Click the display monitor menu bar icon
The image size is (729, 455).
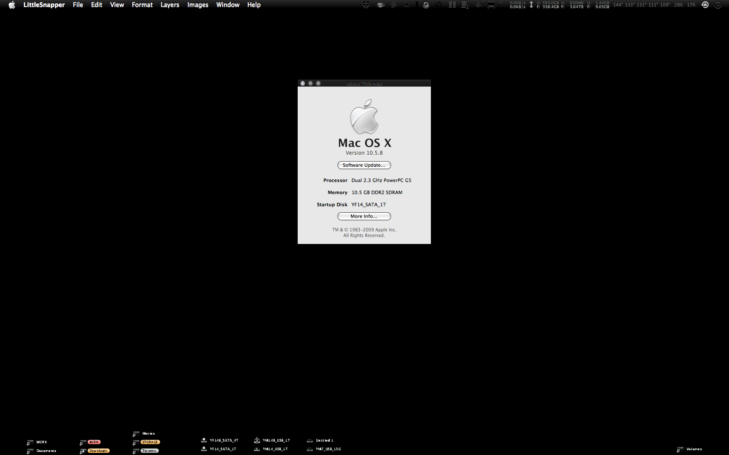point(491,5)
